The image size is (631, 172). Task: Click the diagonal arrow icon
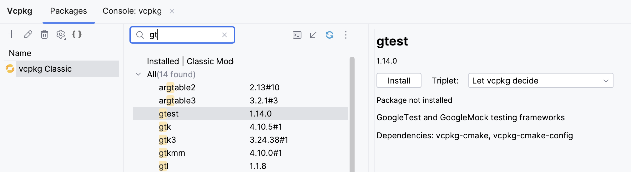313,35
